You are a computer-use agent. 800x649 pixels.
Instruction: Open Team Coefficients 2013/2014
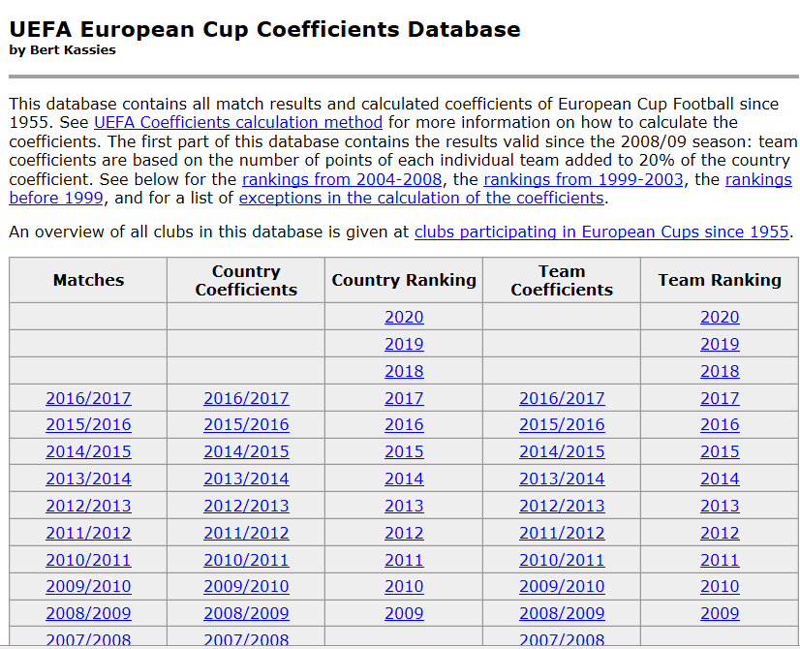click(563, 479)
